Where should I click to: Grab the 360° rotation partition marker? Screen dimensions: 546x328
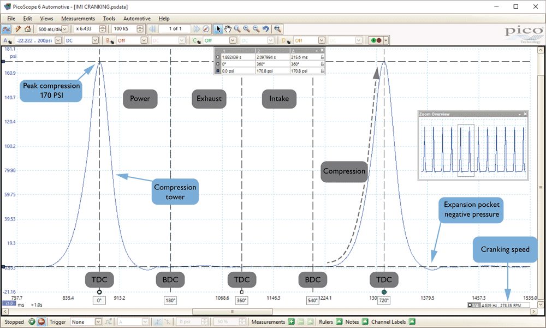tap(242, 292)
